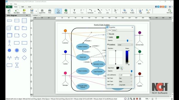Pick the diamond decision shape
179x100 pixels.
click(24, 58)
